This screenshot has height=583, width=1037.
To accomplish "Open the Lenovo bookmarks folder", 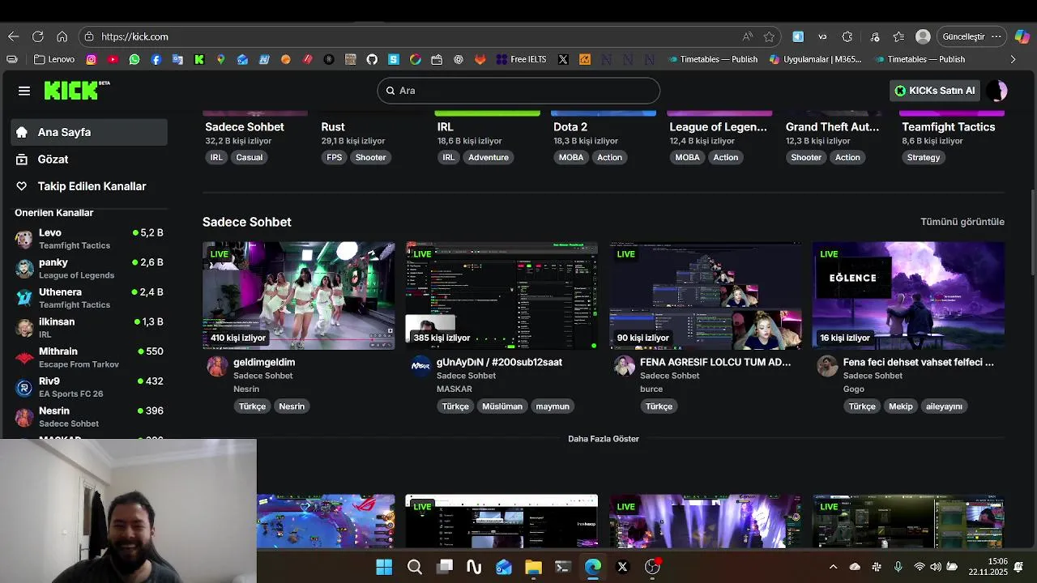I will click(54, 59).
